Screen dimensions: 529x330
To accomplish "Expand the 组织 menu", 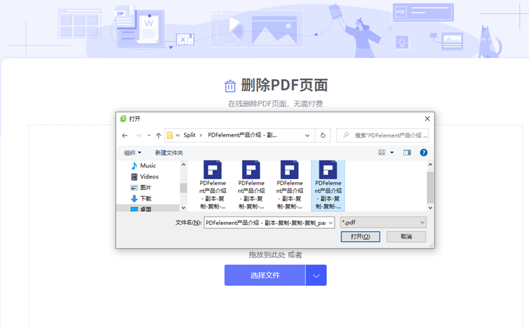I will click(x=133, y=152).
